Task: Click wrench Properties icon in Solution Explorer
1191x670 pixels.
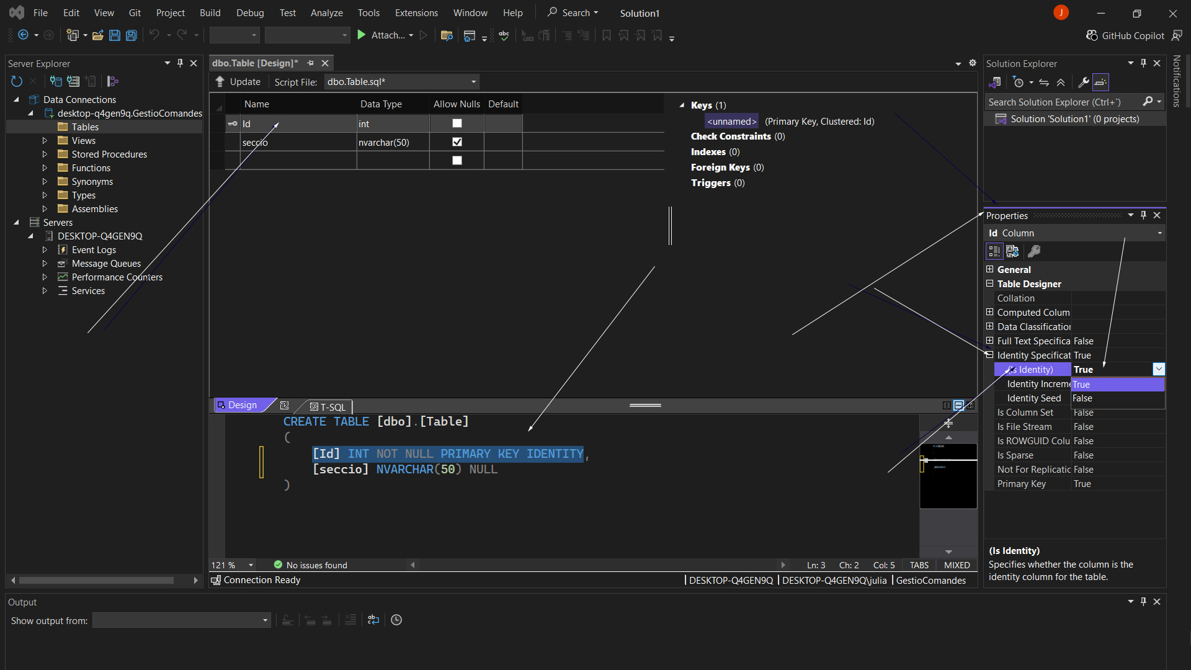Action: 1083,83
